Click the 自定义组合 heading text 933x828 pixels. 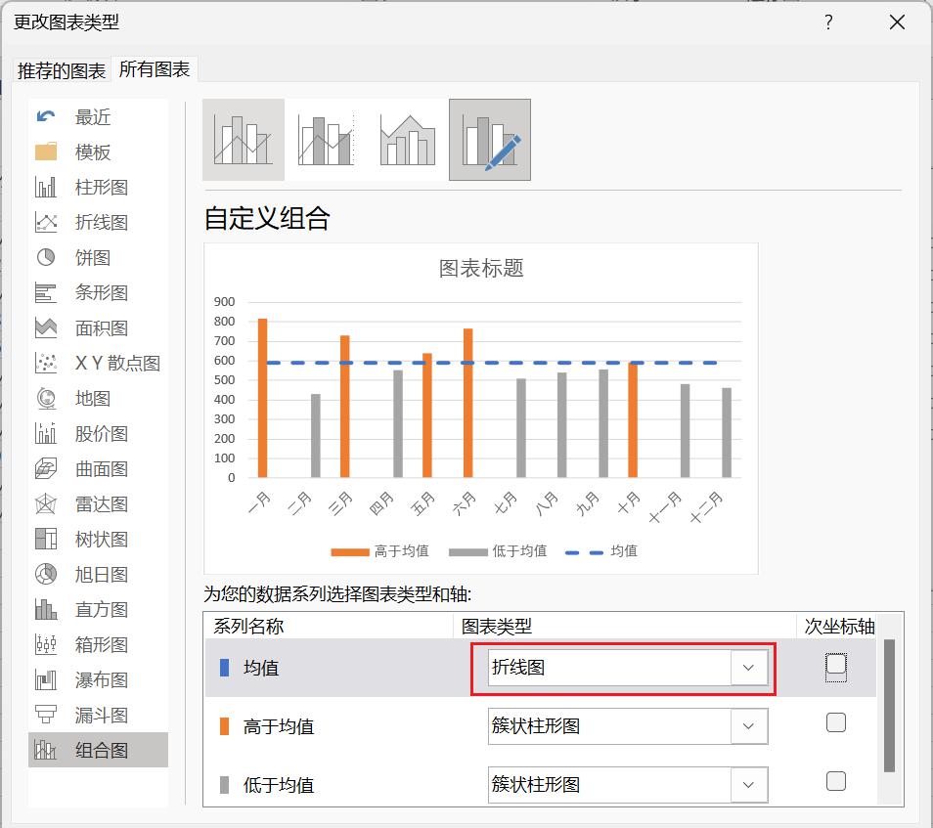[x=267, y=218]
